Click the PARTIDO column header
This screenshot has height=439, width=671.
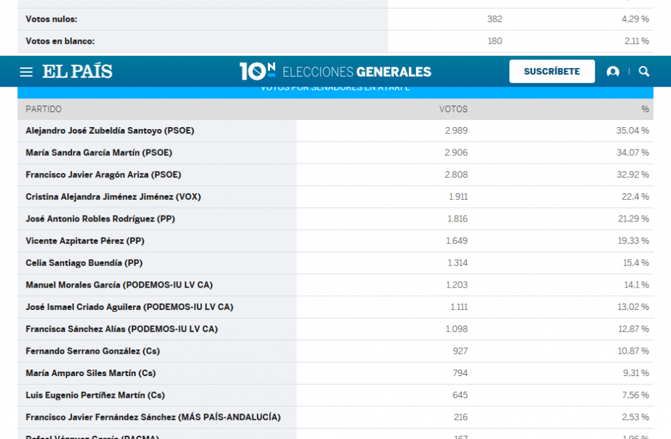(x=44, y=109)
